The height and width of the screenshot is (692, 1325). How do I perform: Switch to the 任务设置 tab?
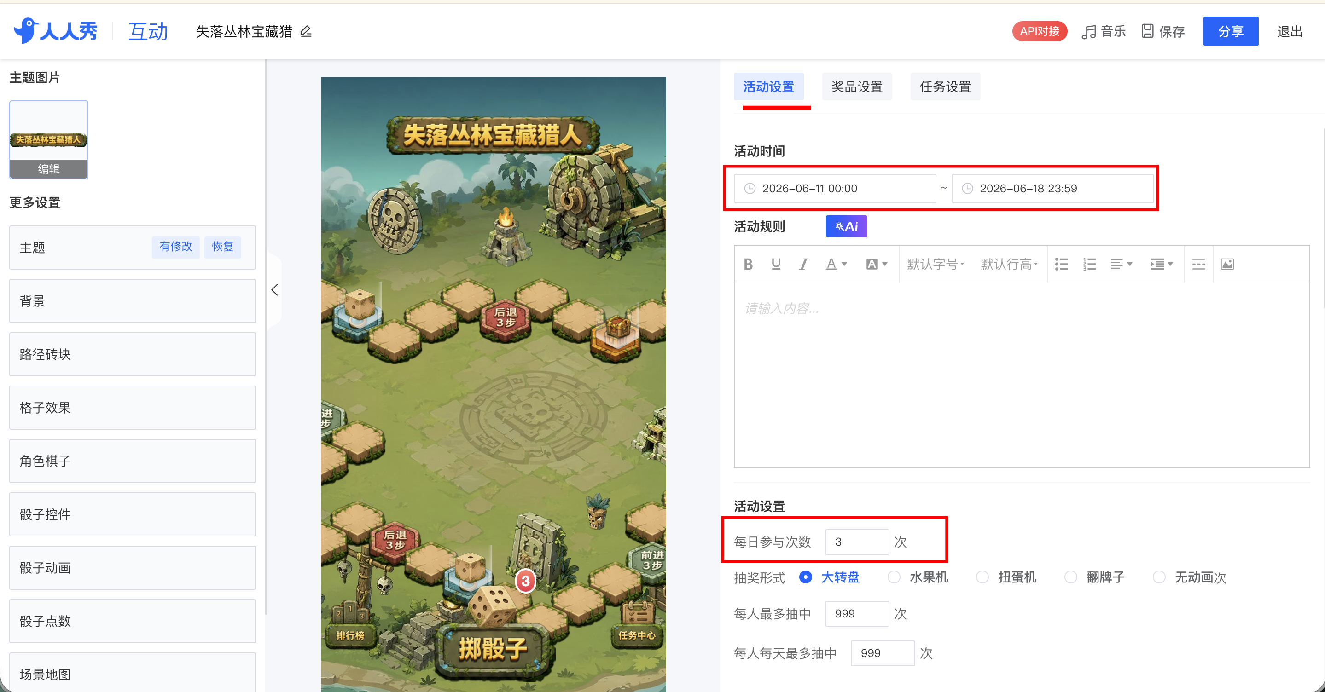[x=945, y=86]
